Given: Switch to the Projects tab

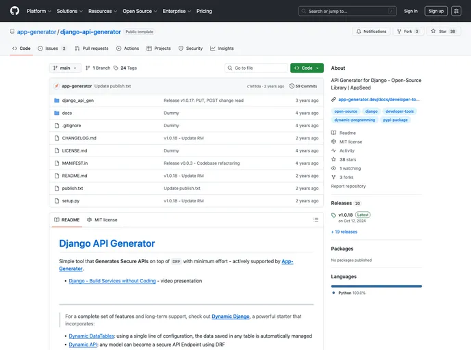Looking at the screenshot, I should [x=159, y=49].
